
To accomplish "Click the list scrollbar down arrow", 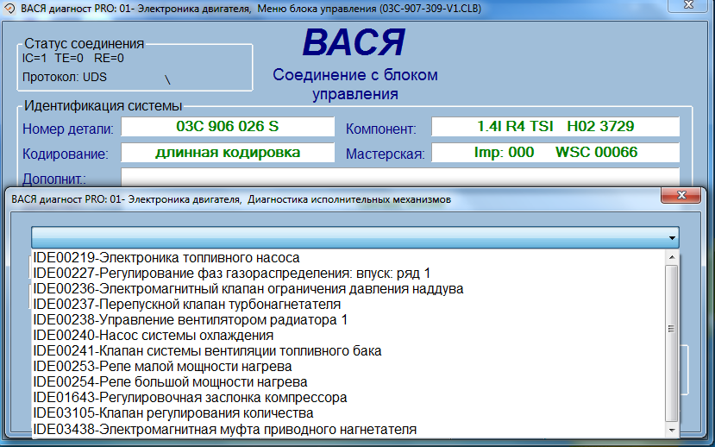I will tap(672, 429).
